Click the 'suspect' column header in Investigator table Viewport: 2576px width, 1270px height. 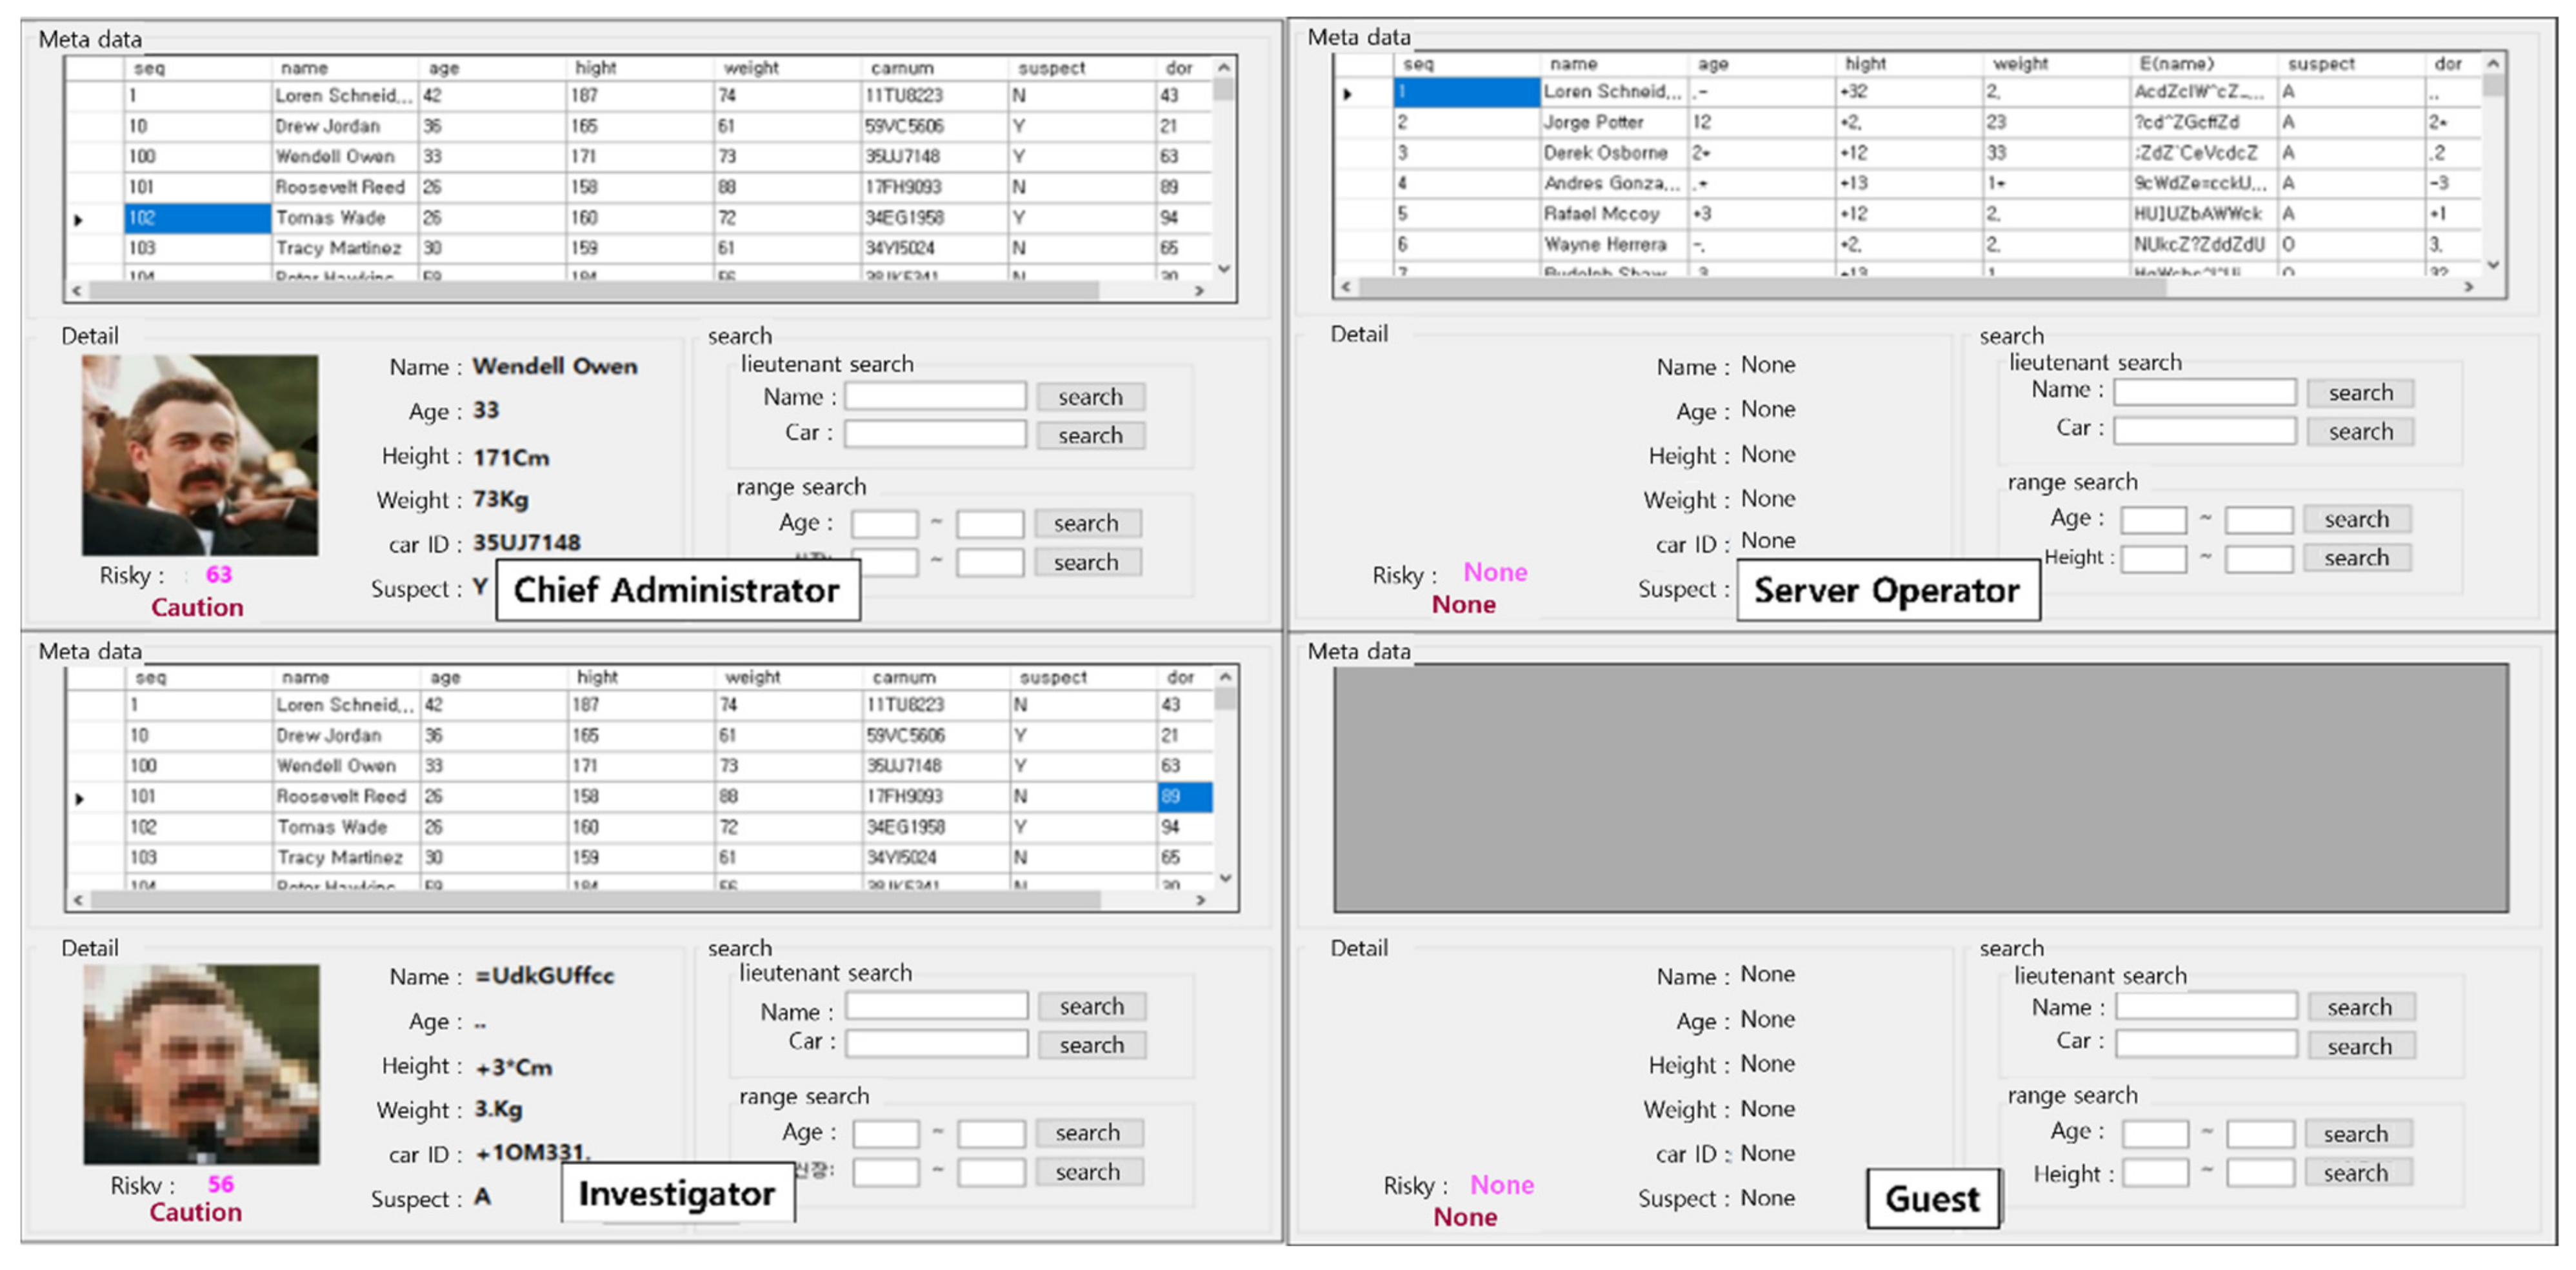pyautogui.click(x=1052, y=677)
